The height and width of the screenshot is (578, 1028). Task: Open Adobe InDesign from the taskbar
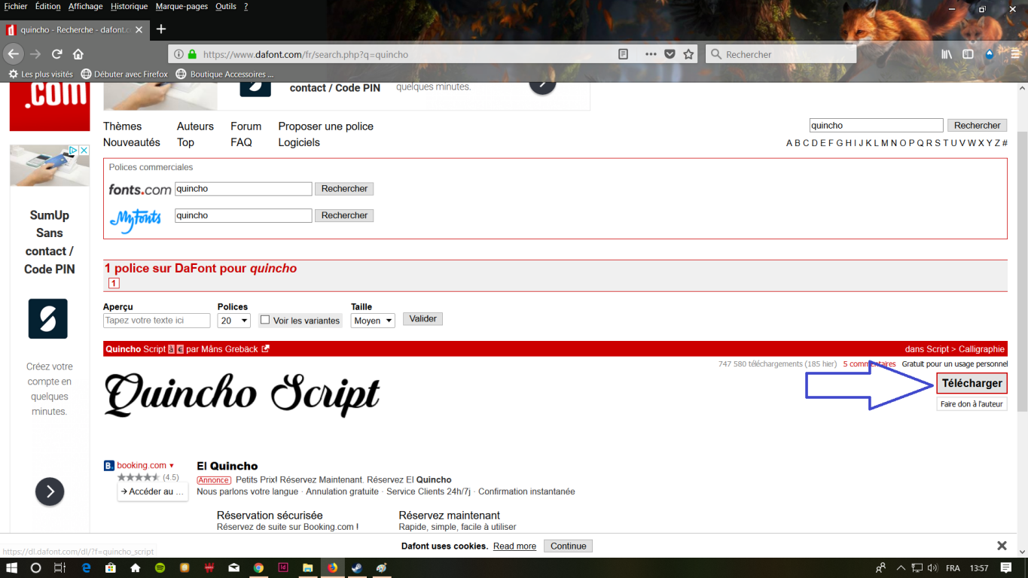(283, 568)
